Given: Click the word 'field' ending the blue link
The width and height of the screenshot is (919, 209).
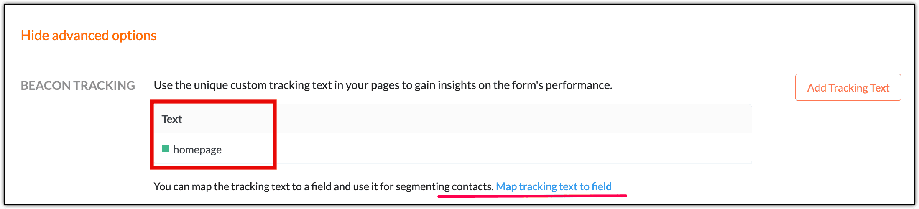Looking at the screenshot, I should click(601, 186).
